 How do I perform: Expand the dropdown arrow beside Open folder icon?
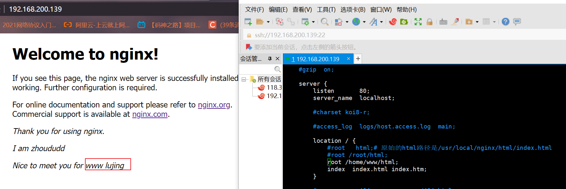coord(268,22)
